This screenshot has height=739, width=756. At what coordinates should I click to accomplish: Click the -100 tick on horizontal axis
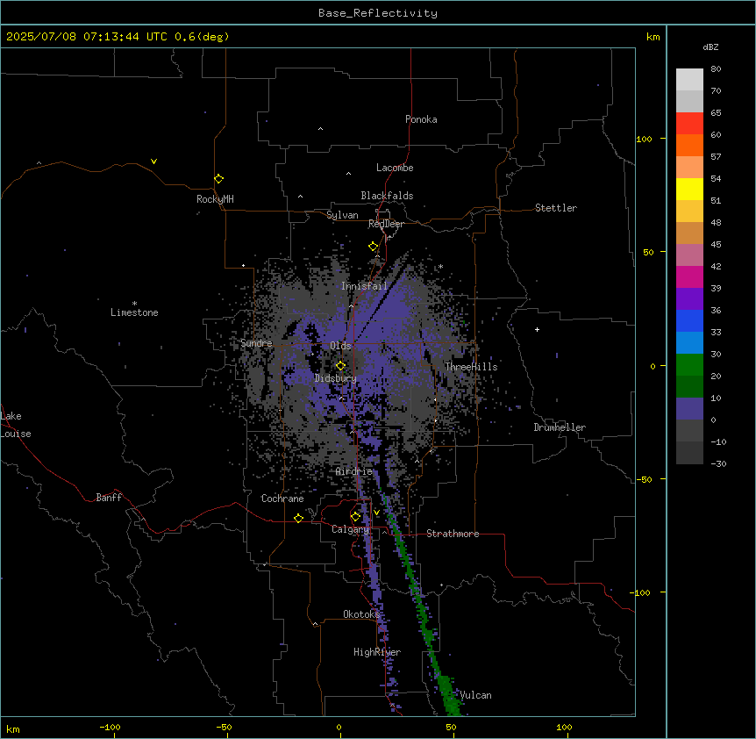click(110, 727)
